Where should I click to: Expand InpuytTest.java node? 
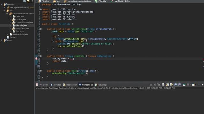pos(10,28)
